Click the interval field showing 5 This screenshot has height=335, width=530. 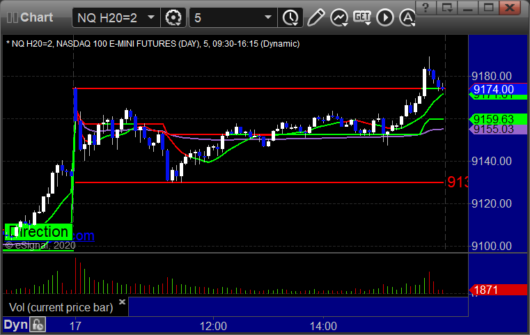coord(233,17)
